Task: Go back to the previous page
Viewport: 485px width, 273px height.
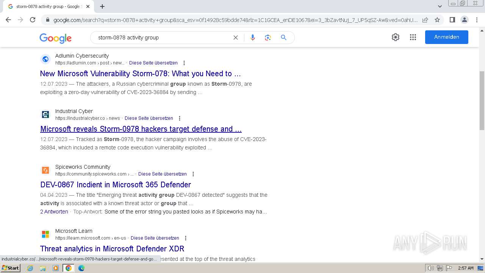Action: [8, 20]
